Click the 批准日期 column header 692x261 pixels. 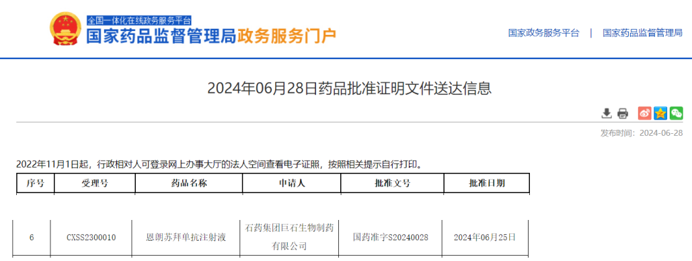(487, 184)
